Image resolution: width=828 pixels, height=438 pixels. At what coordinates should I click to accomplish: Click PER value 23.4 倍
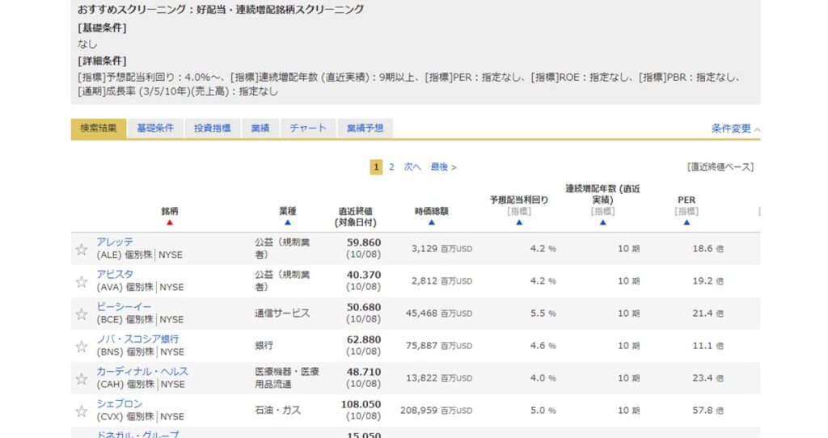coord(708,378)
